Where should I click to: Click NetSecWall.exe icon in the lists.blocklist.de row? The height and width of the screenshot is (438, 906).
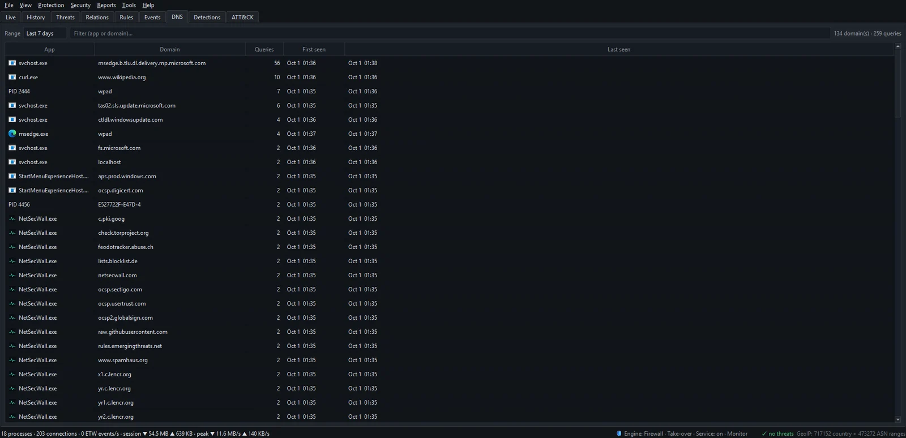click(12, 261)
